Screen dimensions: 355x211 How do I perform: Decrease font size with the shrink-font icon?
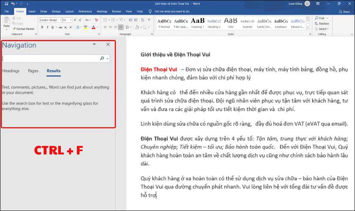pos(80,20)
